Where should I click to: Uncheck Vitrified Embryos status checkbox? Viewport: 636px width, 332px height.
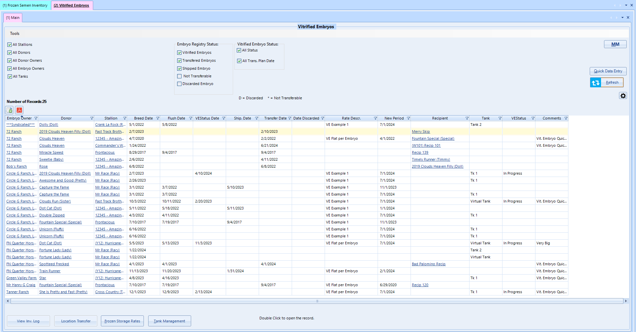point(179,52)
